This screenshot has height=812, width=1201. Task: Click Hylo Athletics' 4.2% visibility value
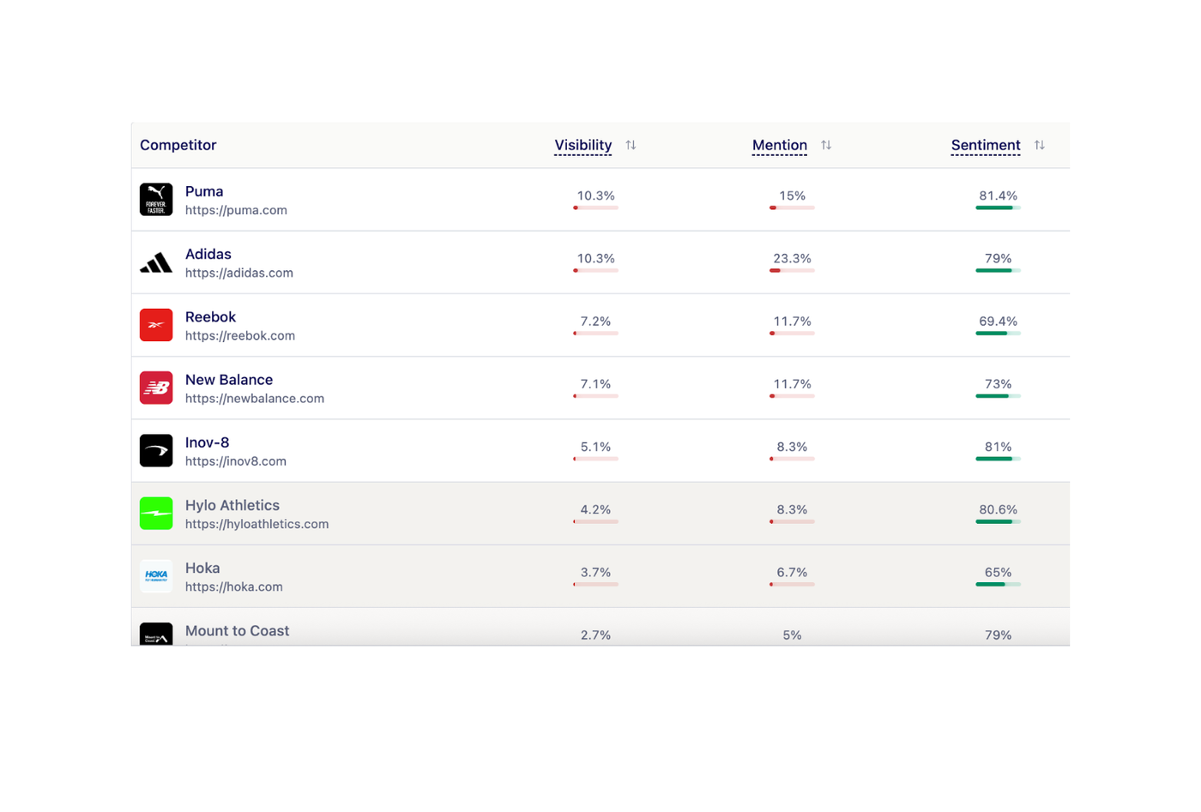tap(595, 509)
